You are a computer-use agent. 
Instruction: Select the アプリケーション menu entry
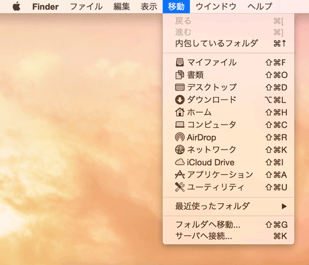click(x=220, y=175)
